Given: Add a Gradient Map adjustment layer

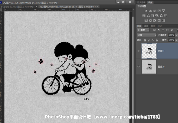Looking at the screenshot, I should click(x=163, y=20).
